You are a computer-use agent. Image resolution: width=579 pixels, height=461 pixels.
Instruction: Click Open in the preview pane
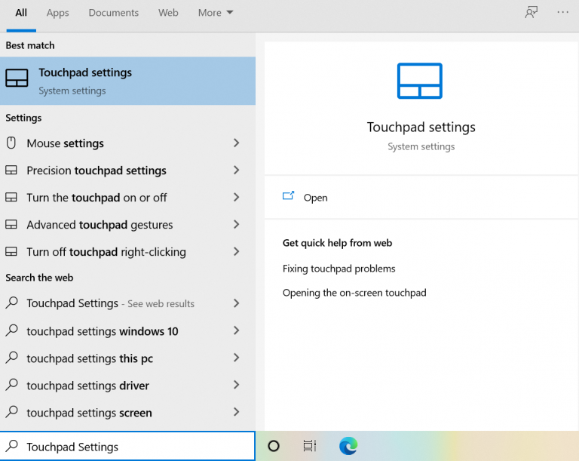click(x=315, y=198)
